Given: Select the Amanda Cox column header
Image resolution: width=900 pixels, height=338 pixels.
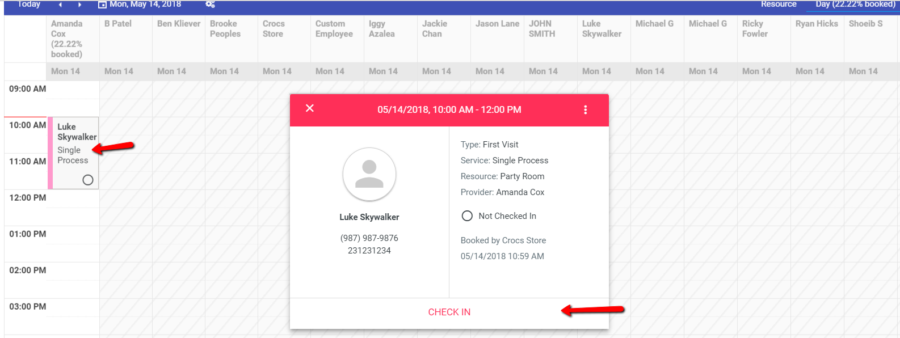Looking at the screenshot, I should pos(73,39).
